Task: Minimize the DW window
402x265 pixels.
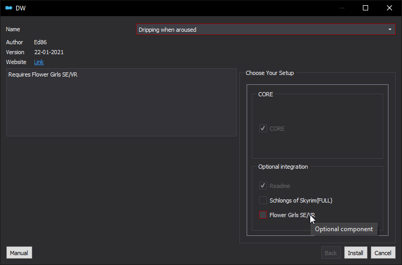Action: point(342,8)
